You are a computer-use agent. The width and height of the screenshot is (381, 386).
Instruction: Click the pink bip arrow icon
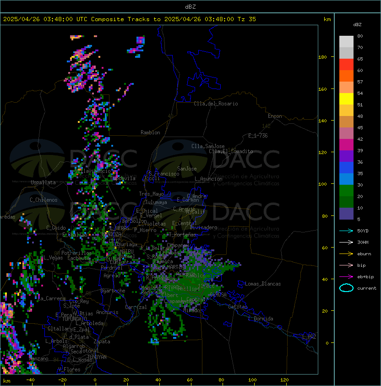(x=346, y=265)
